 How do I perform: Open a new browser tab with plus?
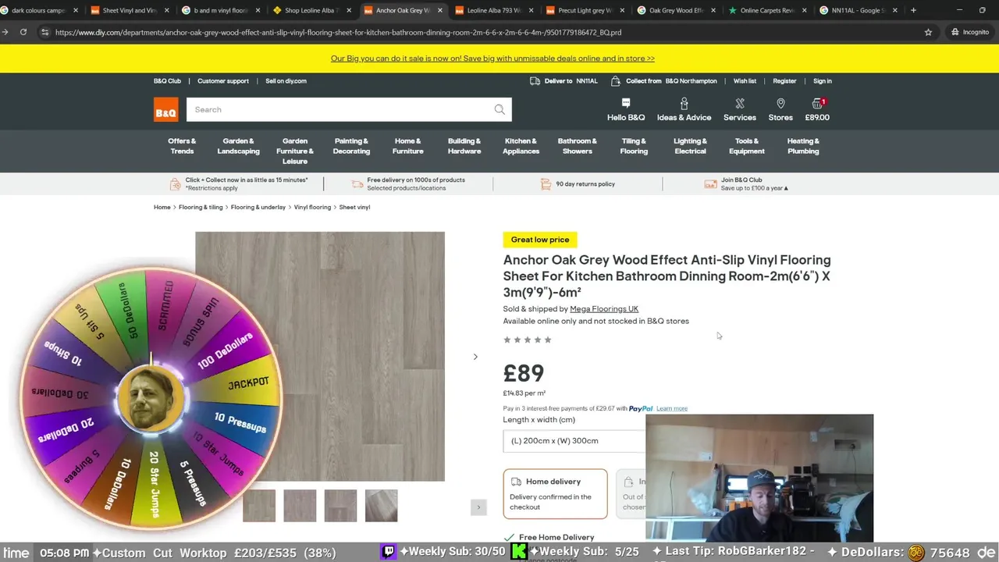913,10
